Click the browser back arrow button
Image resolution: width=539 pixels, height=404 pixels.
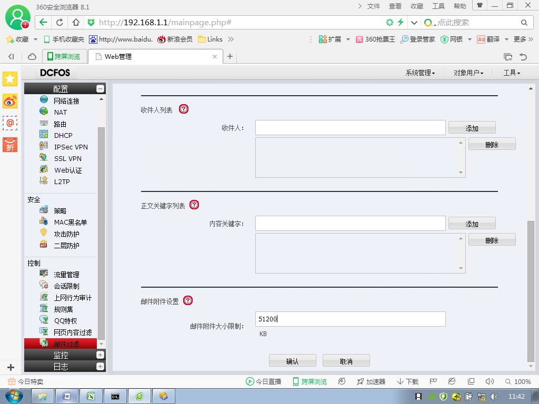click(43, 22)
